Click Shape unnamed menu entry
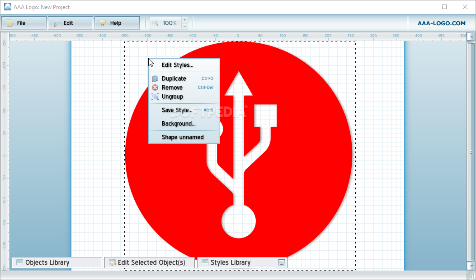Viewport: 476px width, 280px height. [x=184, y=137]
